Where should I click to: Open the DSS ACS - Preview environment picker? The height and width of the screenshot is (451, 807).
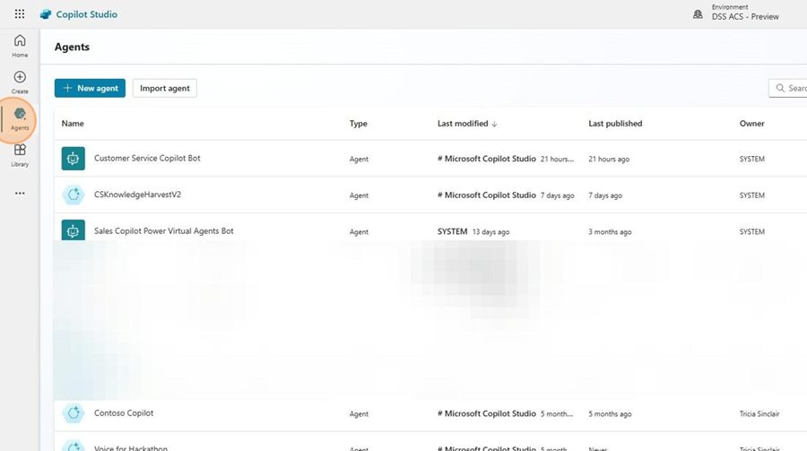click(x=746, y=17)
